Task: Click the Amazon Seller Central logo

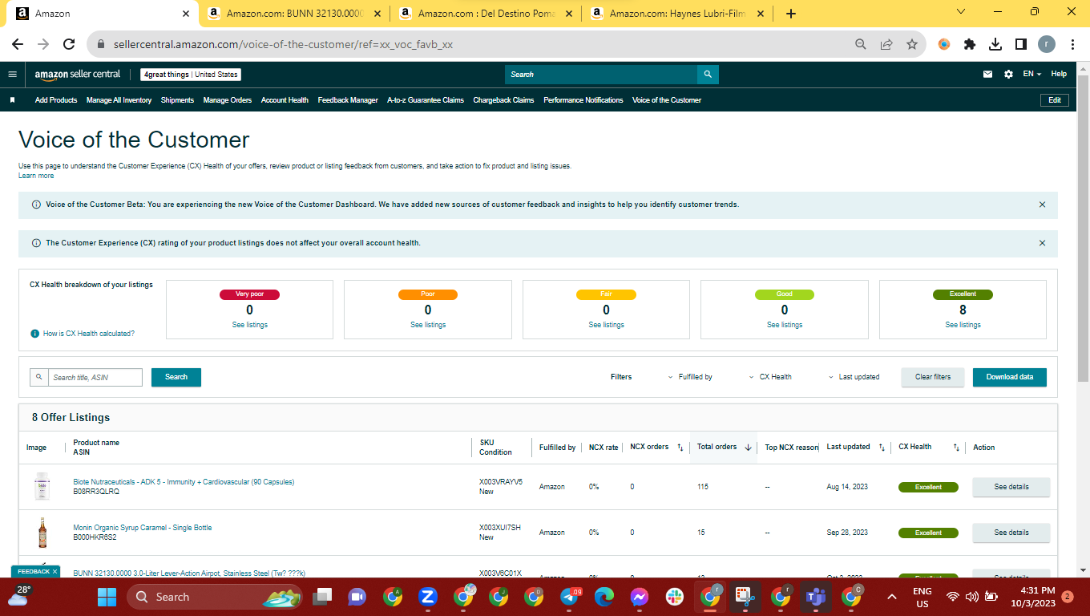Action: (x=77, y=75)
